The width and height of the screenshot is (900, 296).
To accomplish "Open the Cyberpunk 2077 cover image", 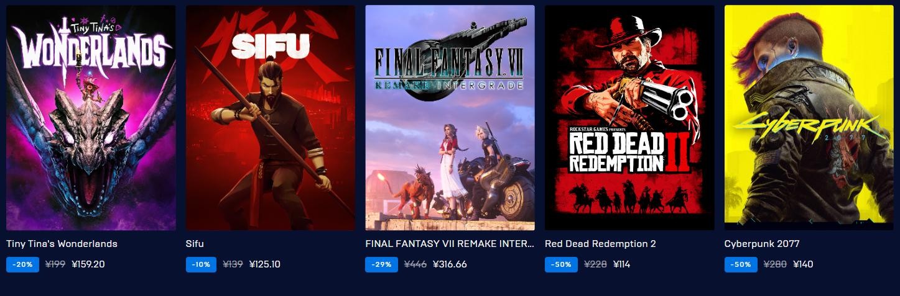I will pos(809,118).
